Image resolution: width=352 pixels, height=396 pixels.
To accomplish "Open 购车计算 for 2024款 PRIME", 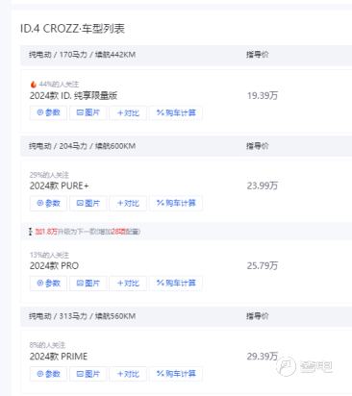I will 176,374.
